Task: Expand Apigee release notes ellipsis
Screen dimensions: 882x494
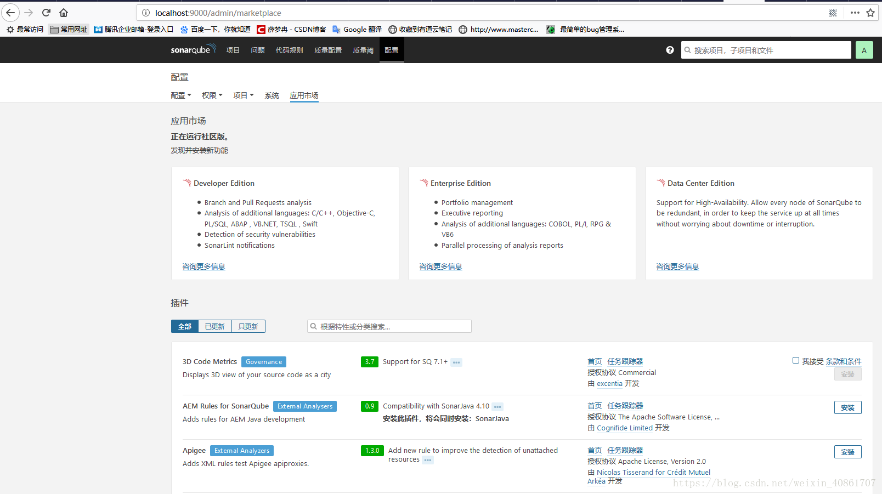Action: [428, 460]
